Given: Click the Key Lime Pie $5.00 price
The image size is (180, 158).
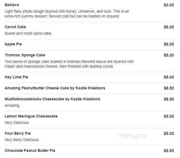Looking at the screenshot, I should pyautogui.click(x=169, y=77).
